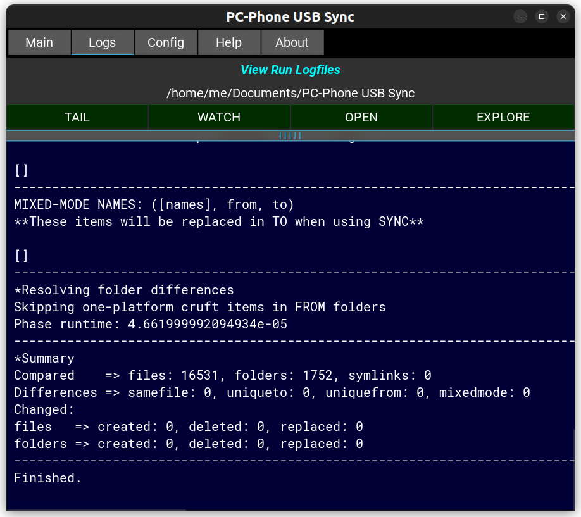Select the Logs tab
The height and width of the screenshot is (517, 581).
coord(103,42)
